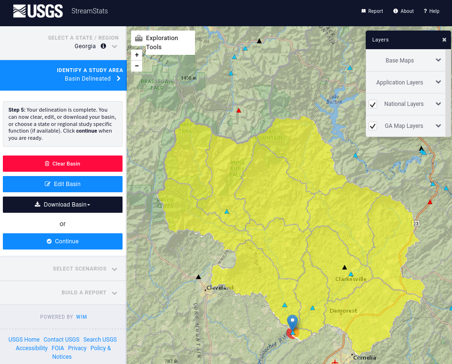Click the blue Continue button
Screen dimensions: 452x364
click(62, 241)
